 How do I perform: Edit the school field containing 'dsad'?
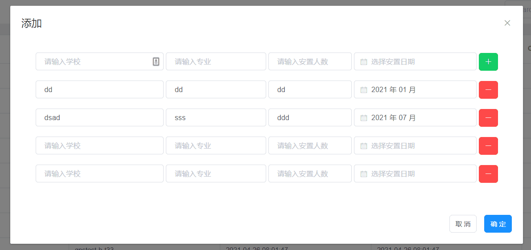coord(99,118)
